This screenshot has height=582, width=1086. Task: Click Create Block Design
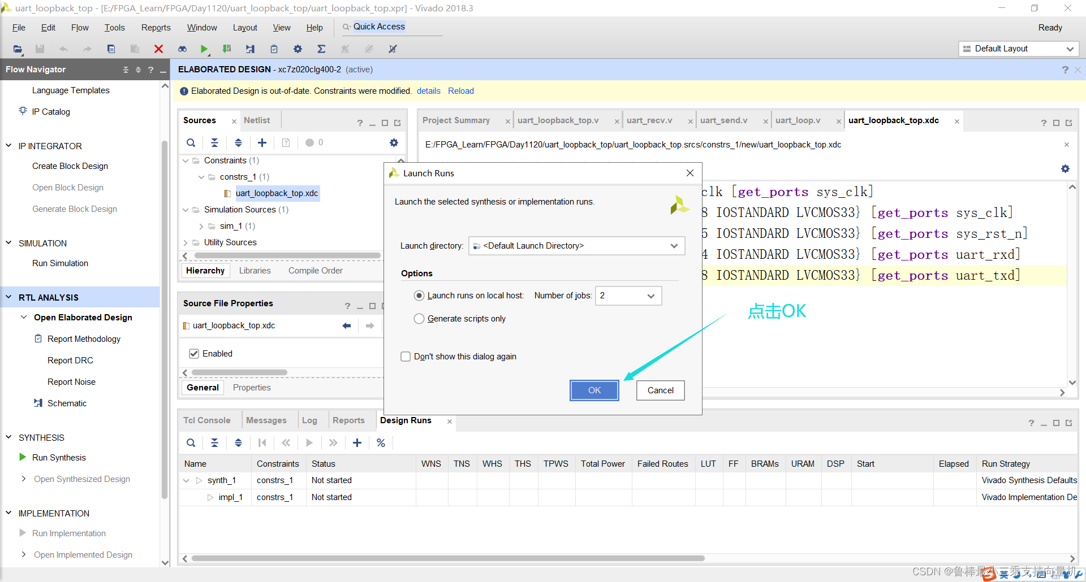[70, 166]
